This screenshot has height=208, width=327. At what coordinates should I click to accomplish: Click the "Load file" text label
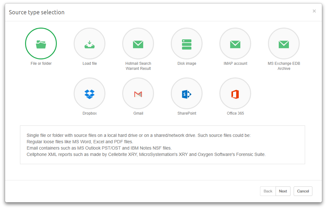[90, 64]
